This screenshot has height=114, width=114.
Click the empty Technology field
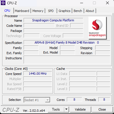(x=32, y=36)
